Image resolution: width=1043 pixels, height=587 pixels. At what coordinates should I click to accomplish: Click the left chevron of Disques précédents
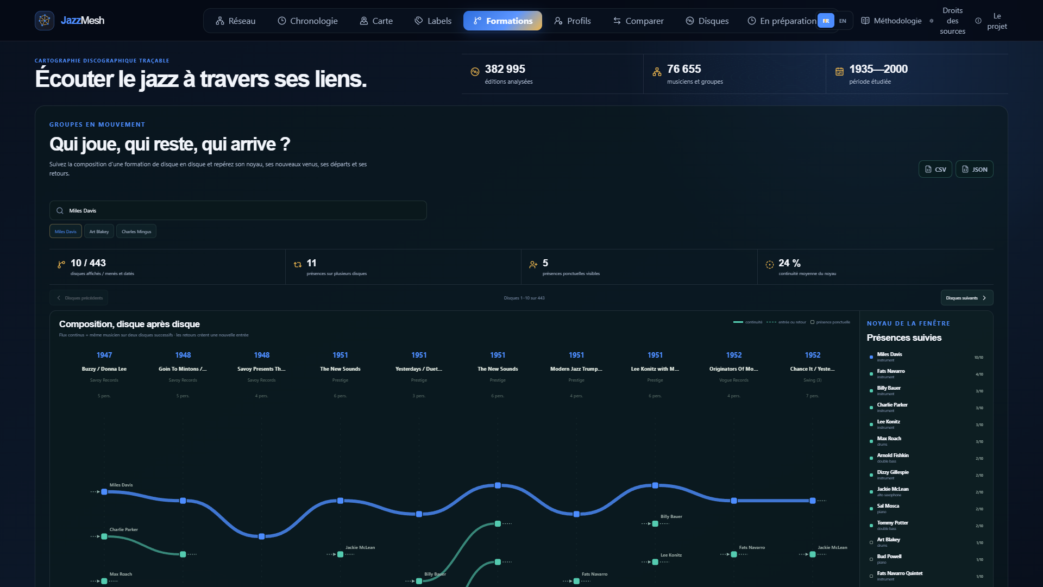tap(59, 298)
